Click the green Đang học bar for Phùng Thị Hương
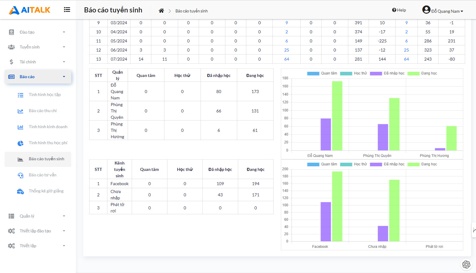The width and height of the screenshot is (476, 273). (451, 138)
